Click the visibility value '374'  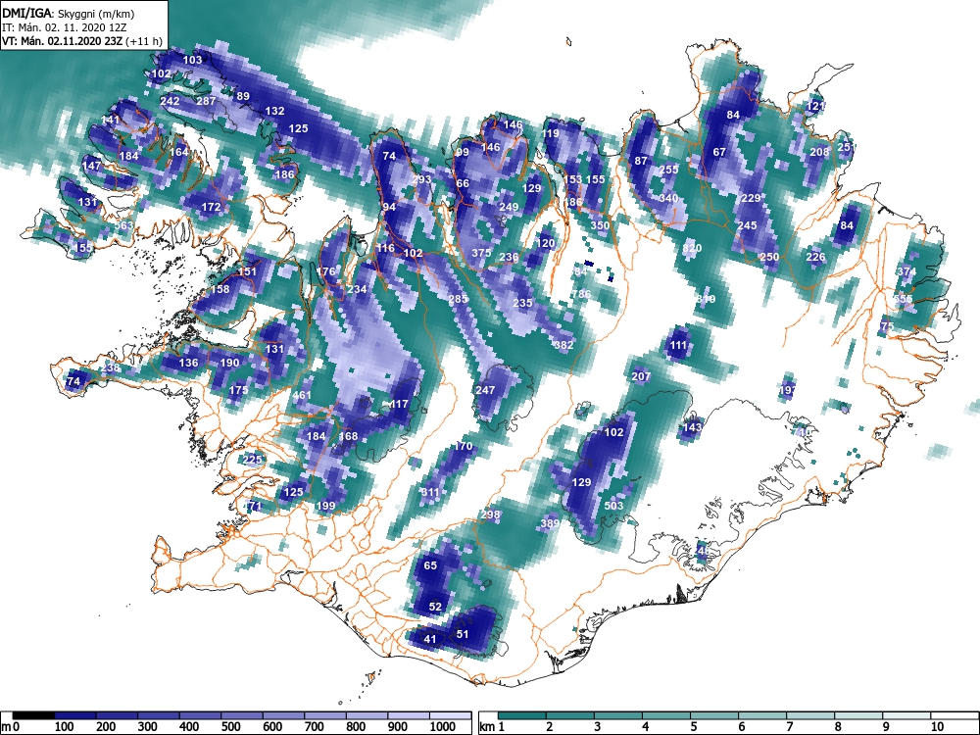coord(906,271)
